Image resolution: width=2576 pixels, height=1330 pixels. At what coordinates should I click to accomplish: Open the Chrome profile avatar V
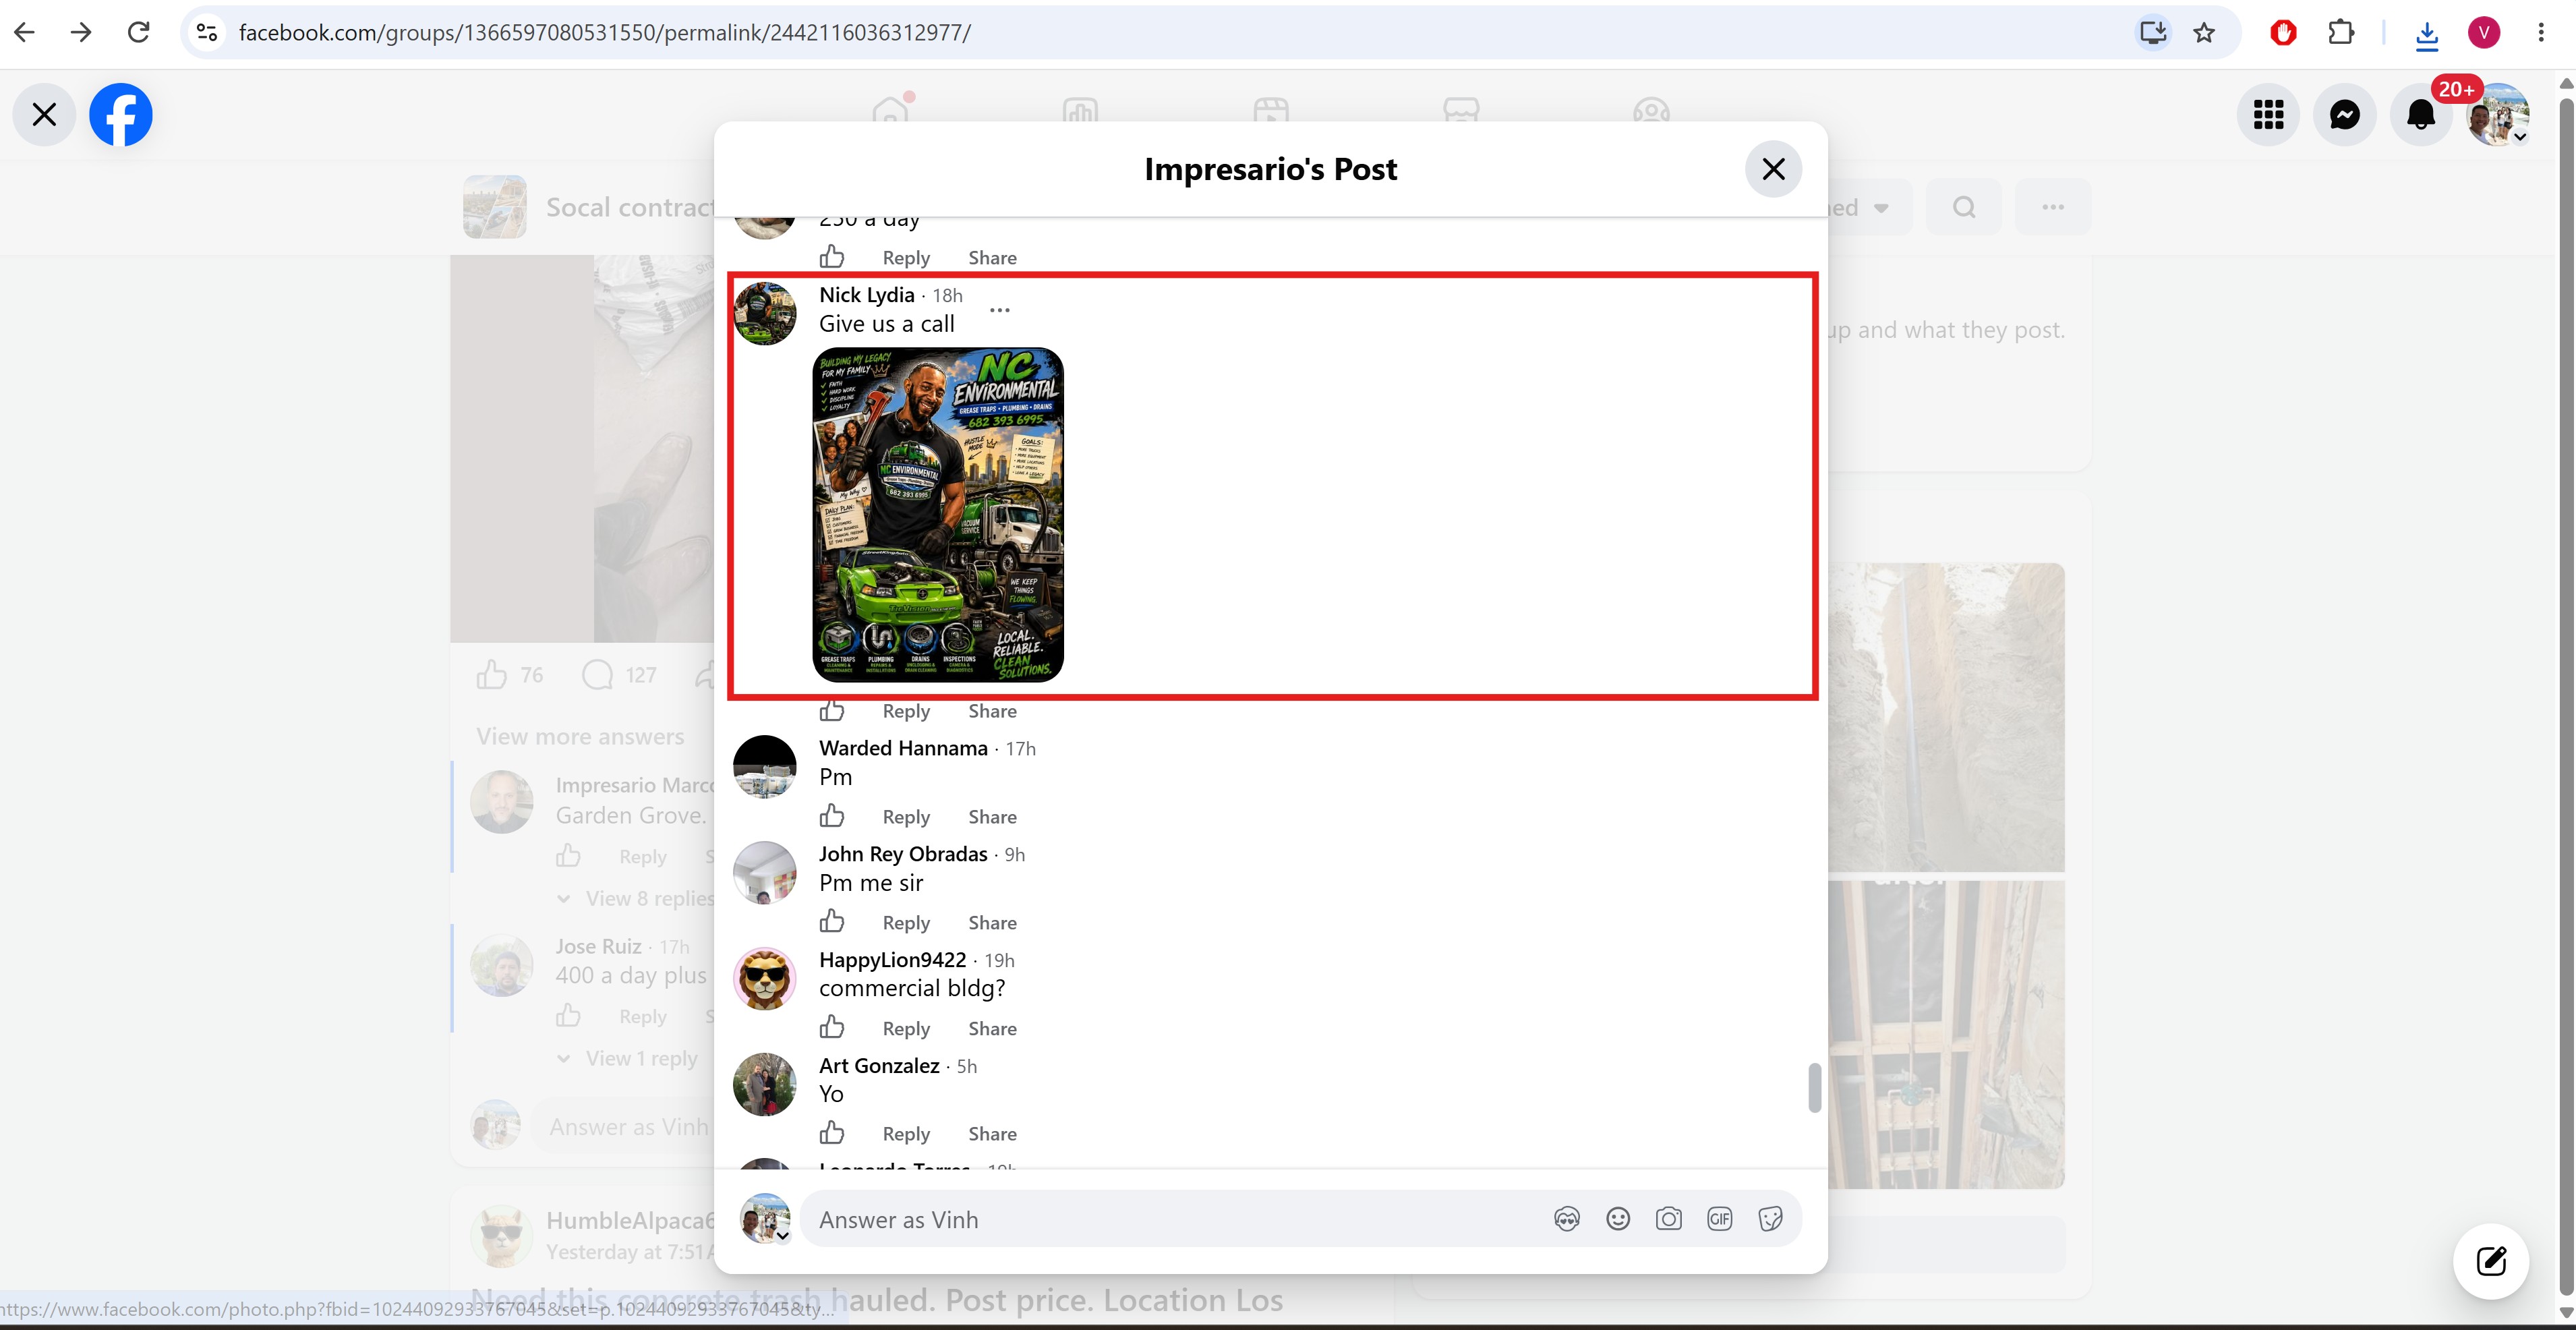[x=2484, y=33]
